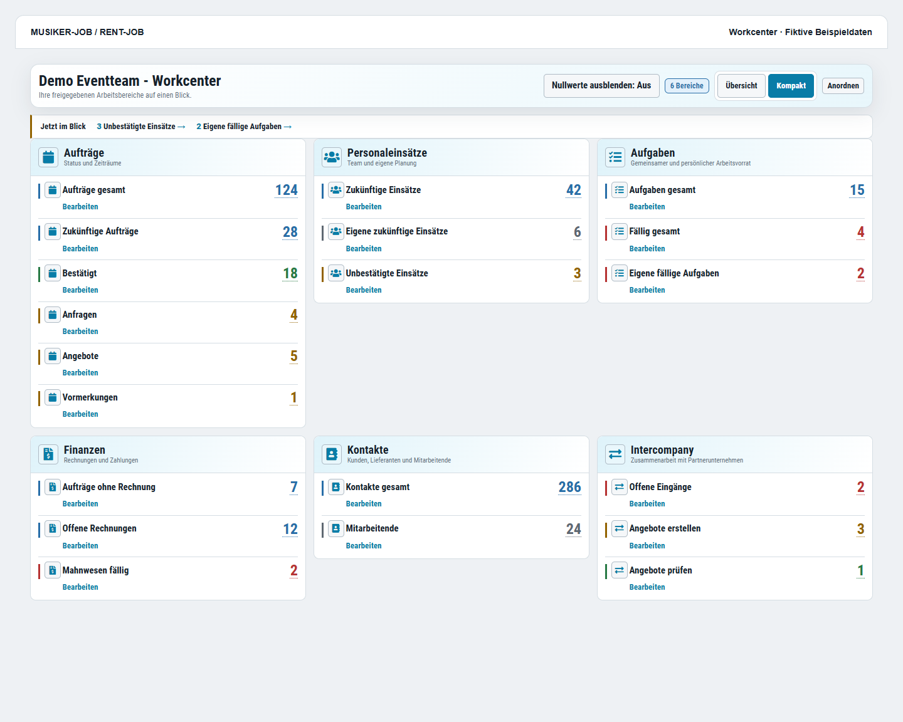Image resolution: width=903 pixels, height=722 pixels.
Task: Click the 12 count for Offene Rechnungen
Action: [290, 529]
